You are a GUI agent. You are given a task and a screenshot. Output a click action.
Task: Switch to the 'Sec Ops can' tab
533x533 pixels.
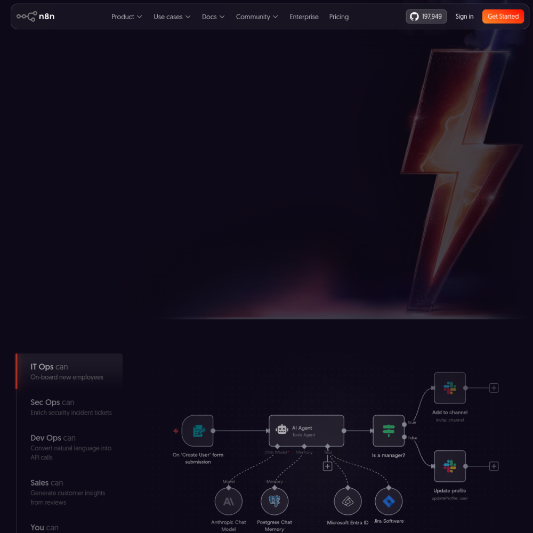(71, 407)
